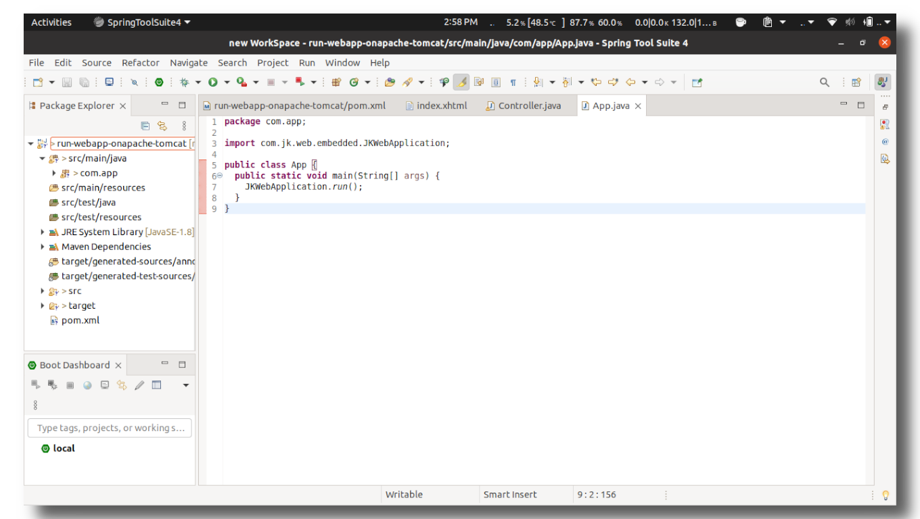Image resolution: width=920 pixels, height=519 pixels.
Task: Expand the com.app package node
Action: [54, 174]
